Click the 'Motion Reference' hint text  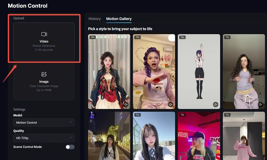point(44,46)
